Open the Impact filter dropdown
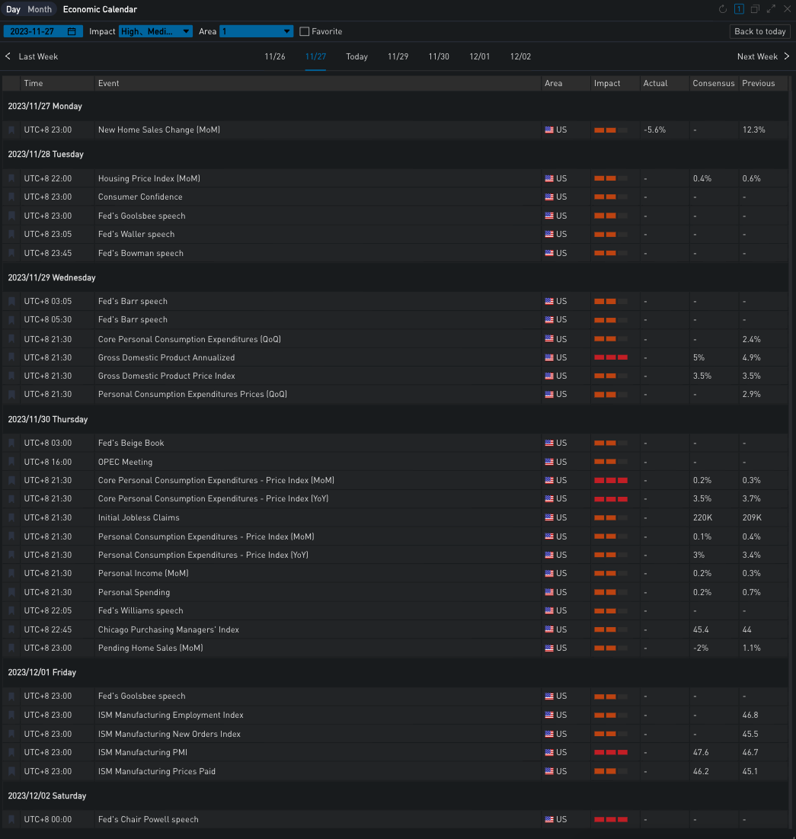The height and width of the screenshot is (839, 796). tap(155, 31)
